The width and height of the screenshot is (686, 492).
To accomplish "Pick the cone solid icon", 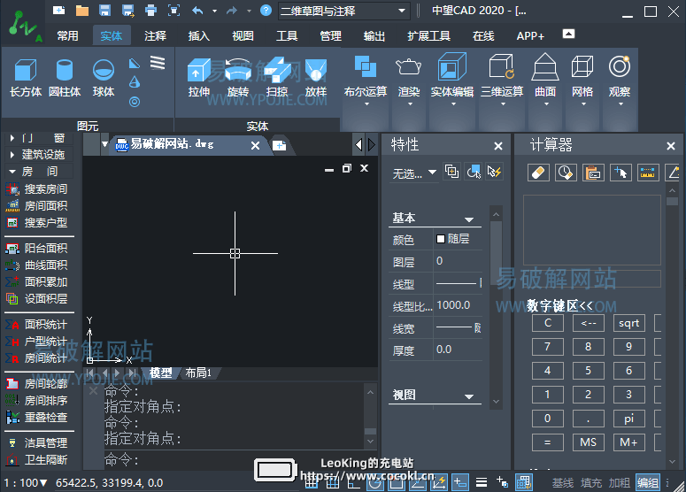I will point(135,82).
